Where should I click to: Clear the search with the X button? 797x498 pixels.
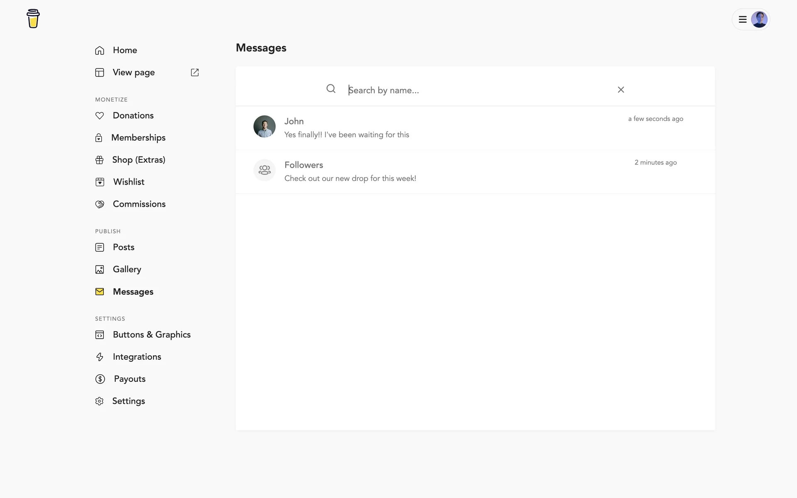coord(621,90)
